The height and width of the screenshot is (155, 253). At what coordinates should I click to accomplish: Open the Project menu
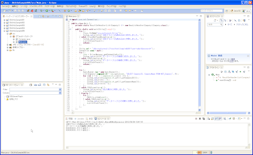pyautogui.click(x=71, y=6)
